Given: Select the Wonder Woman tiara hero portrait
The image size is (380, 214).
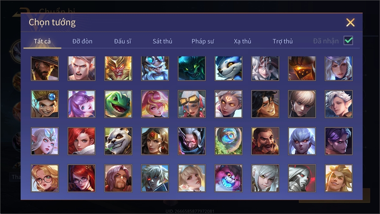Looking at the screenshot, I should [155, 141].
